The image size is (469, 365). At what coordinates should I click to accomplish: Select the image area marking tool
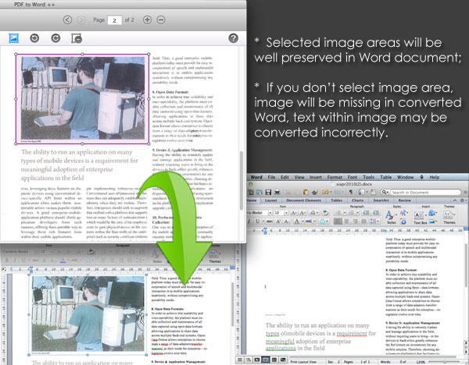tap(14, 38)
